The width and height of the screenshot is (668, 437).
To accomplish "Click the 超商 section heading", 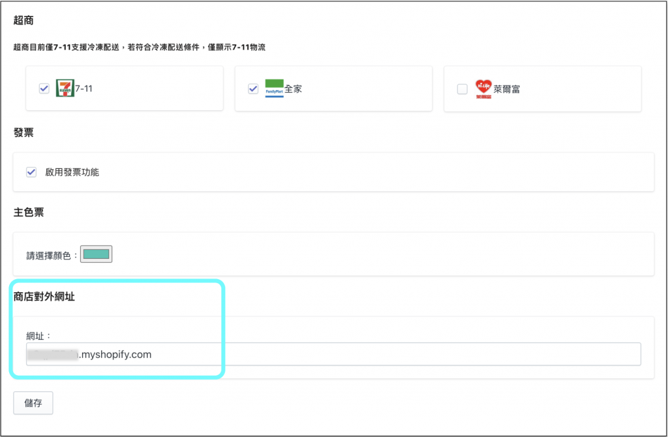I will coord(23,20).
